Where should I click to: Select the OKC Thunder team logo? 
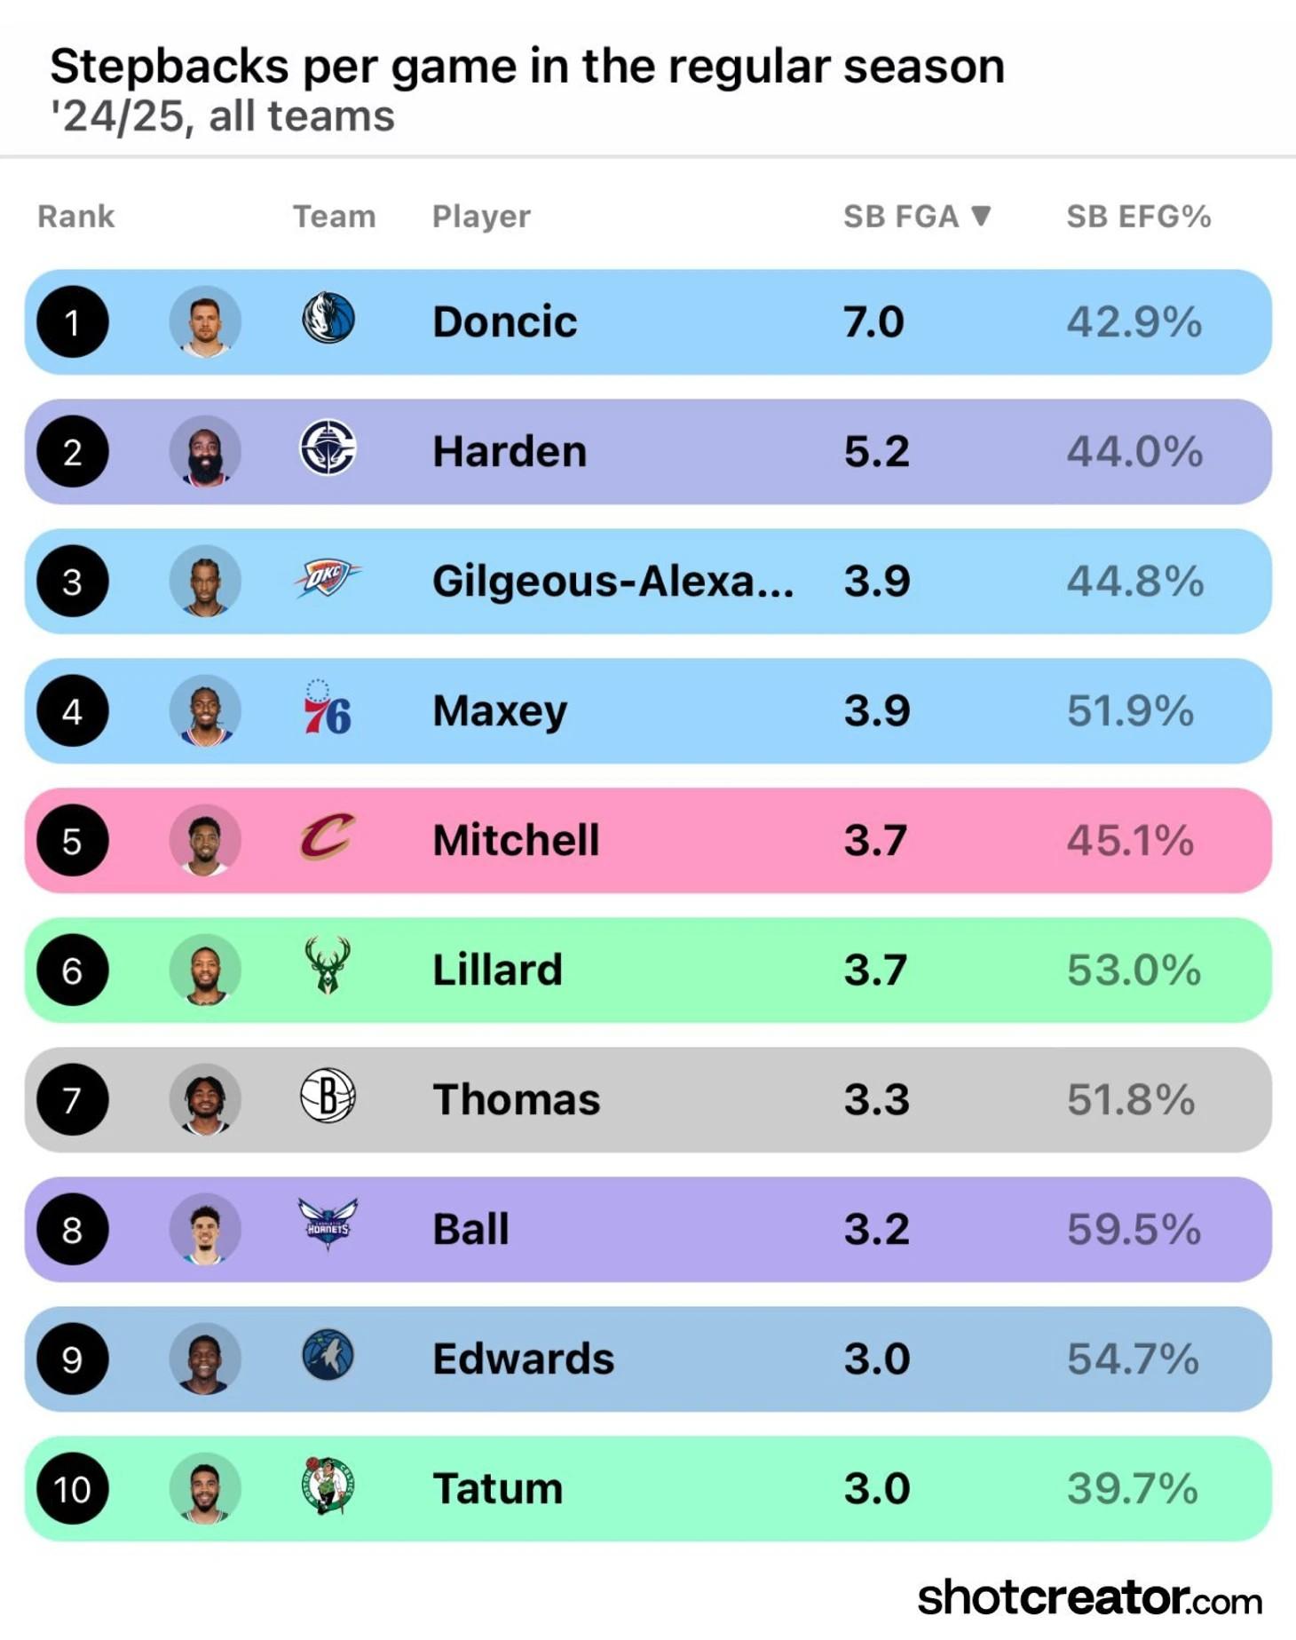tap(328, 577)
